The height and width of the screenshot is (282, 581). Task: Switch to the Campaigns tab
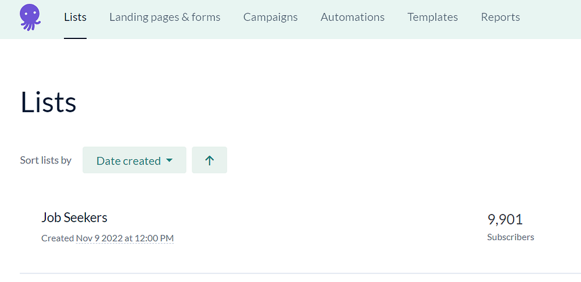tap(270, 17)
